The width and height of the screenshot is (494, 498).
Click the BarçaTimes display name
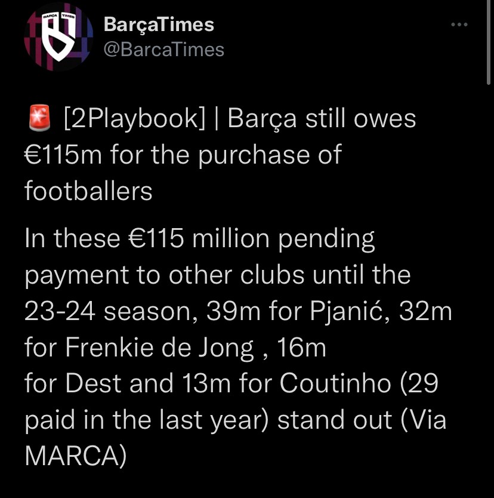point(158,24)
